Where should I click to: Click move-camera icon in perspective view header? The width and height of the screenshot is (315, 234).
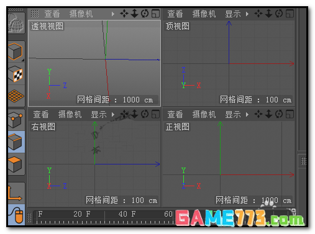[x=124, y=14]
